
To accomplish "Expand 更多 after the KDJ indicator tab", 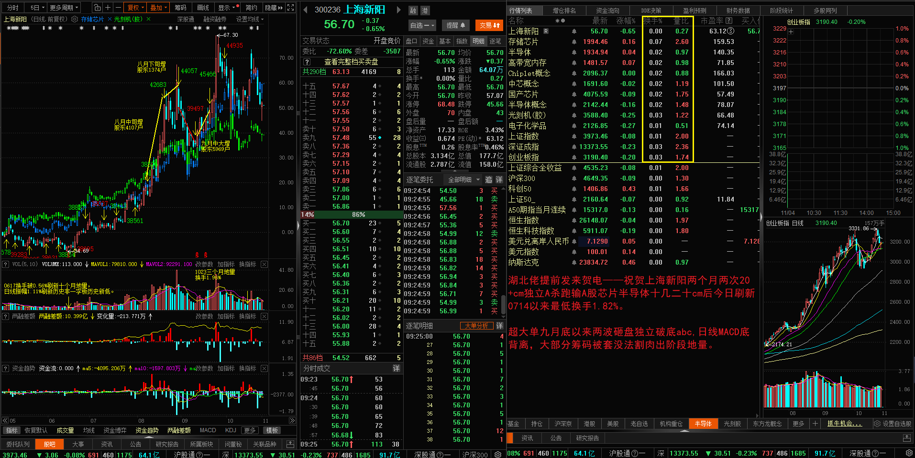I will click(250, 430).
